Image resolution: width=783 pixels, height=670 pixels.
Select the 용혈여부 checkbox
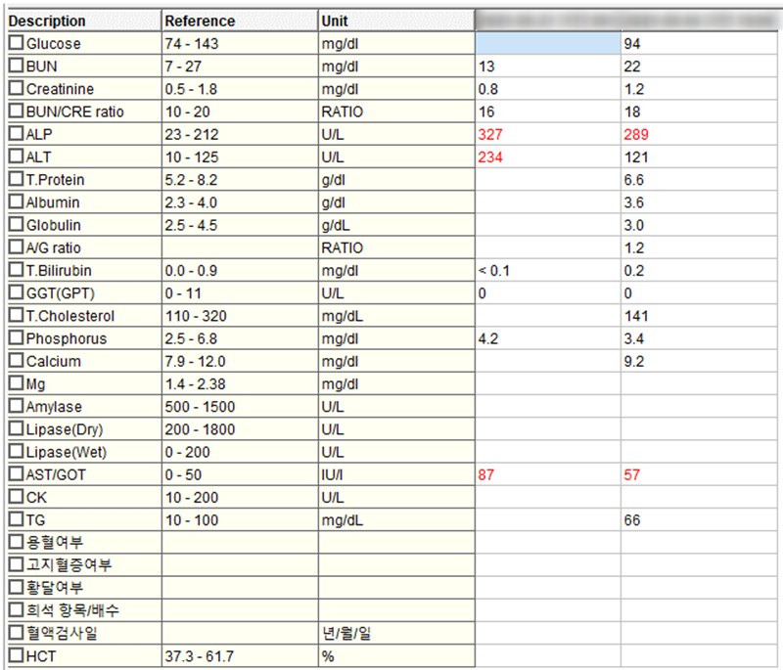point(16,543)
